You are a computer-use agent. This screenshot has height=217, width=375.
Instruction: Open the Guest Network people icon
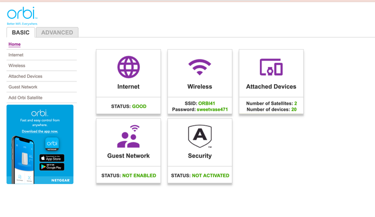[129, 137]
